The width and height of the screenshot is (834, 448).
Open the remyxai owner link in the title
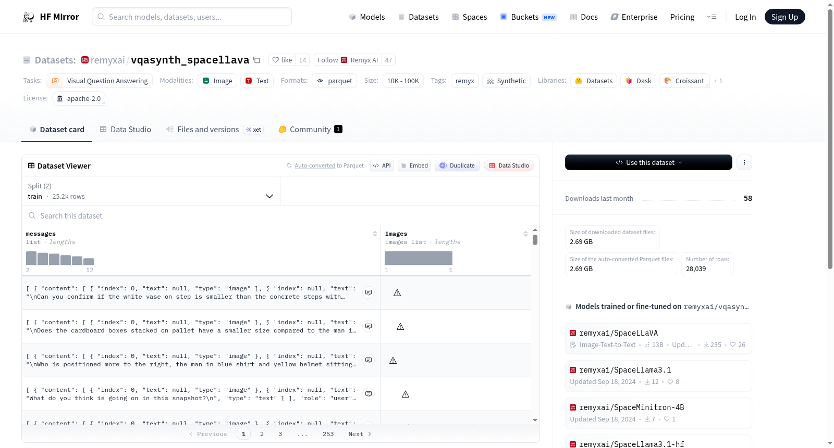(107, 60)
